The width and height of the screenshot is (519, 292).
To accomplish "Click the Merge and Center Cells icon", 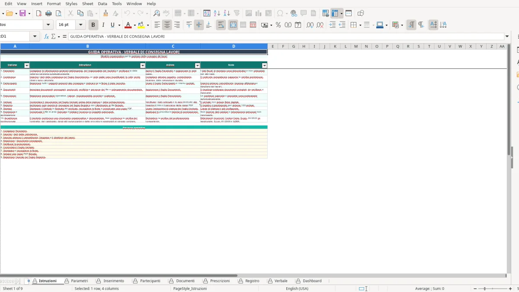I will 233,25.
